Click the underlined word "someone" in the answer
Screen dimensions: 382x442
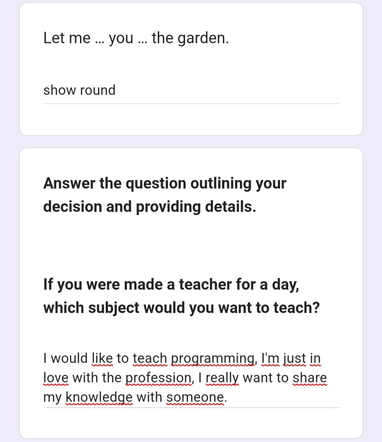coord(195,398)
